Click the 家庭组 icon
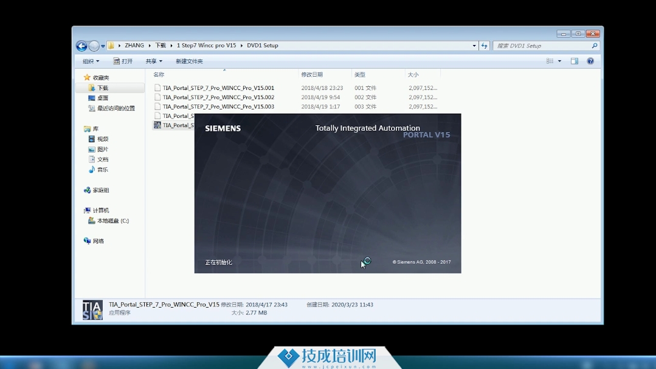The image size is (656, 369). point(87,190)
